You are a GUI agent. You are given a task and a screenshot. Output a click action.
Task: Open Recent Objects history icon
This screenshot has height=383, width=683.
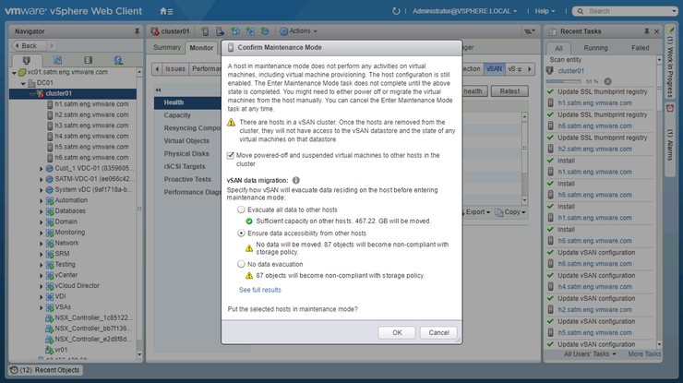(14, 370)
